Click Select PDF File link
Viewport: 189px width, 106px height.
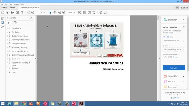pyautogui.click(x=168, y=37)
